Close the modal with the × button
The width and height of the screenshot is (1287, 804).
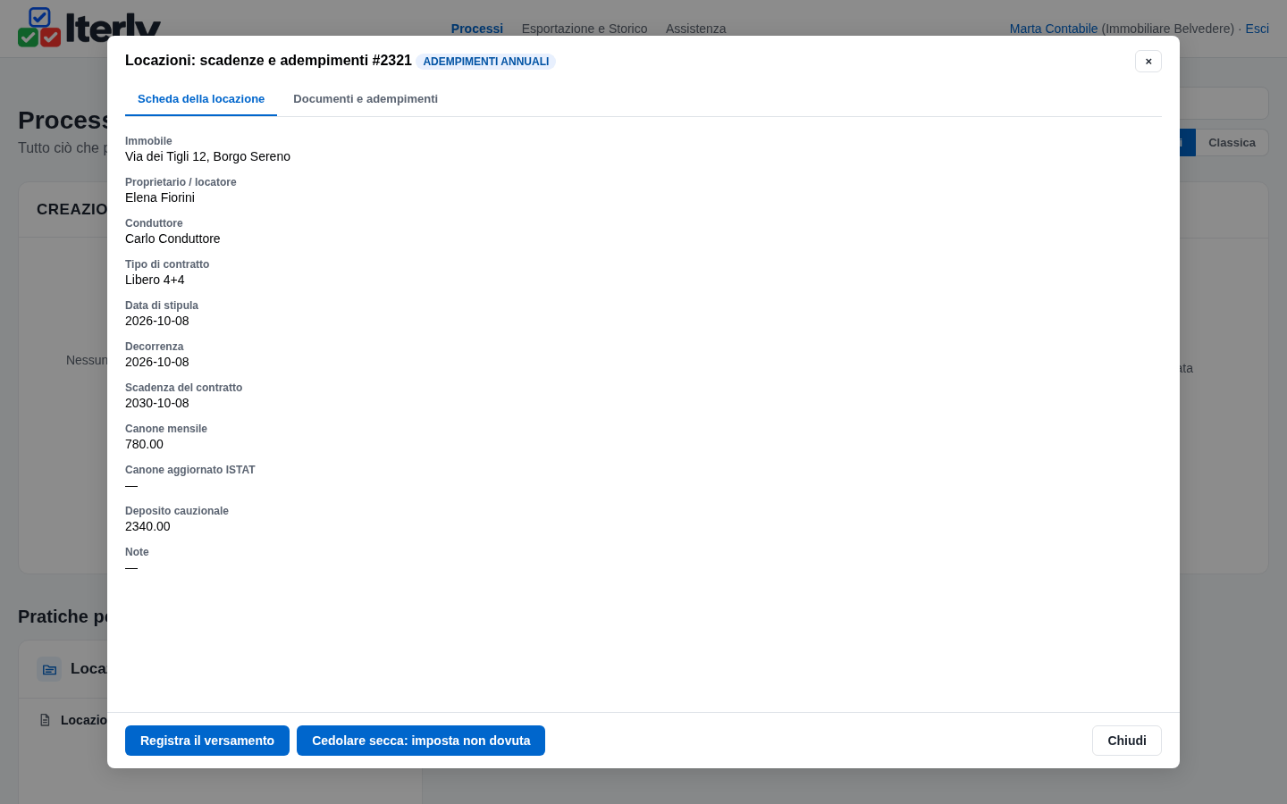click(x=1148, y=61)
